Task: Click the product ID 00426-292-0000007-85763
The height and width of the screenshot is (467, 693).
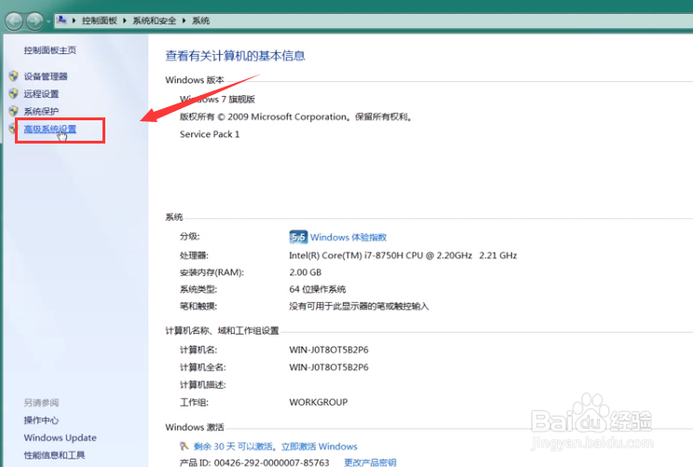Action: pyautogui.click(x=271, y=462)
